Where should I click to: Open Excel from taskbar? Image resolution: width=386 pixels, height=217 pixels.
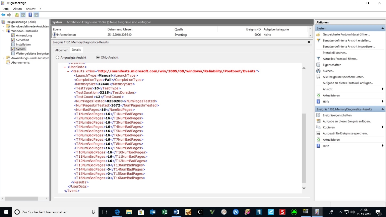165,212
